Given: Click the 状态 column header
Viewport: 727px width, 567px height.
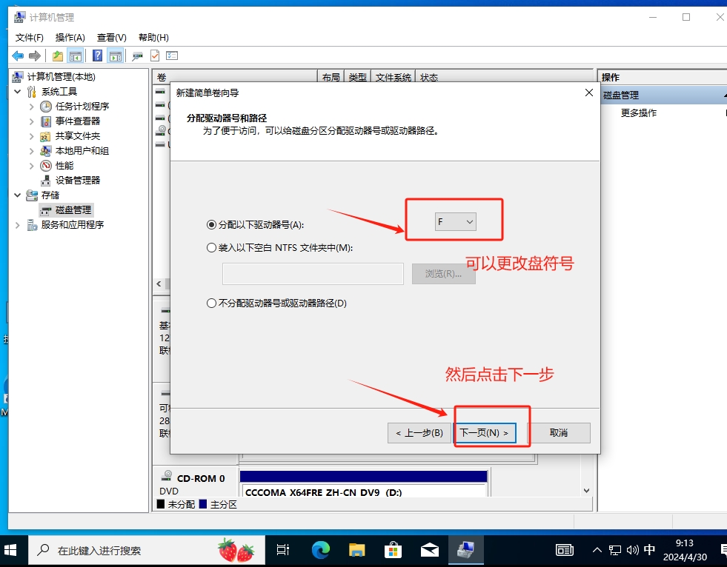Looking at the screenshot, I should pos(429,77).
